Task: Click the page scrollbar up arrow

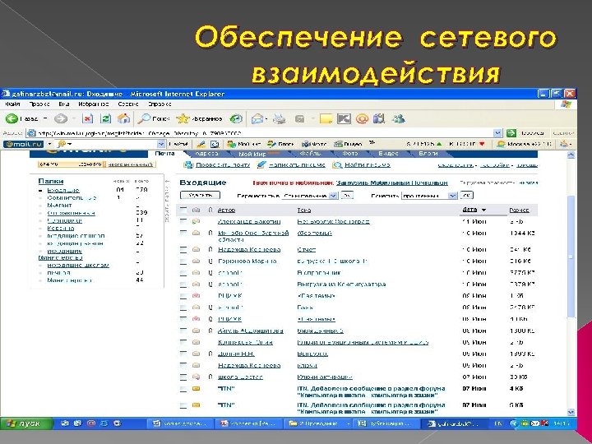Action: 571,155
